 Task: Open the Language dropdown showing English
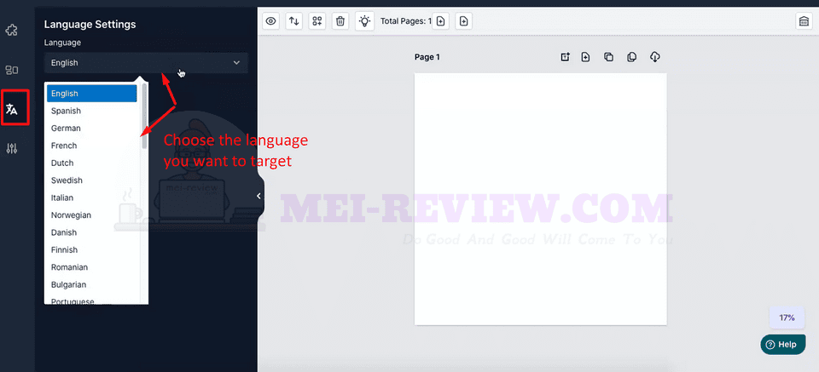(146, 62)
